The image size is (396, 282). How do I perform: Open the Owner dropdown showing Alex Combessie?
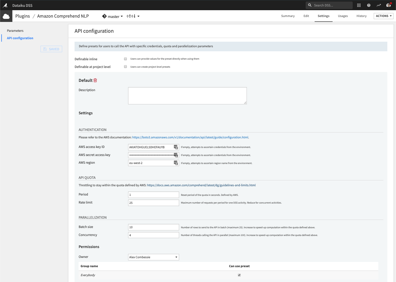click(x=153, y=257)
